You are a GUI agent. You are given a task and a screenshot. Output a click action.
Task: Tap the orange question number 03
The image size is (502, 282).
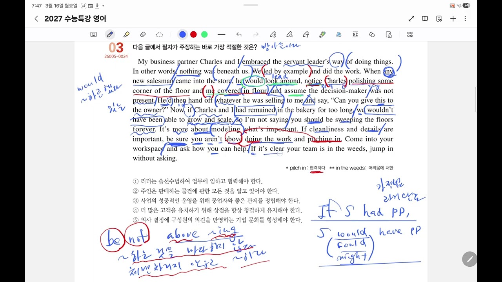click(x=116, y=48)
